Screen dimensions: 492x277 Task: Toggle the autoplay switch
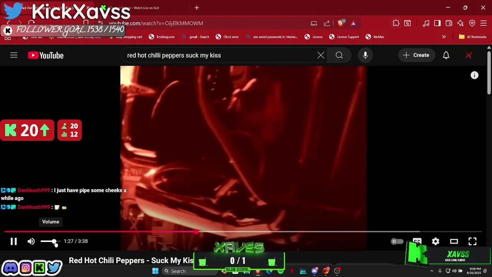(397, 242)
